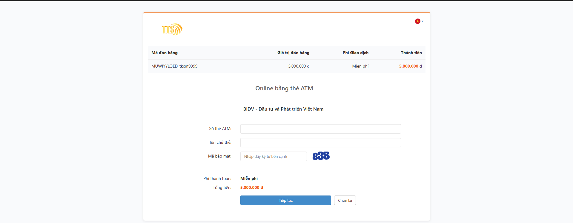The width and height of the screenshot is (573, 223).
Task: Click the Phí Giao dịch column header
Action: point(355,53)
